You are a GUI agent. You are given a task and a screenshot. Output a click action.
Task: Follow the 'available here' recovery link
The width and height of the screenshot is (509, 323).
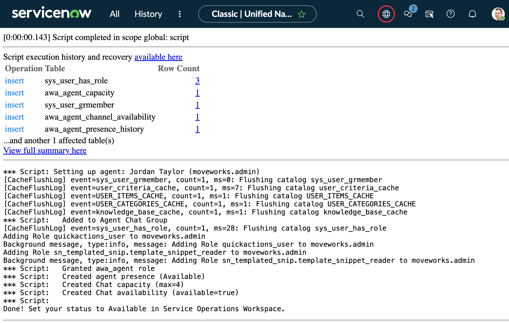(x=158, y=57)
